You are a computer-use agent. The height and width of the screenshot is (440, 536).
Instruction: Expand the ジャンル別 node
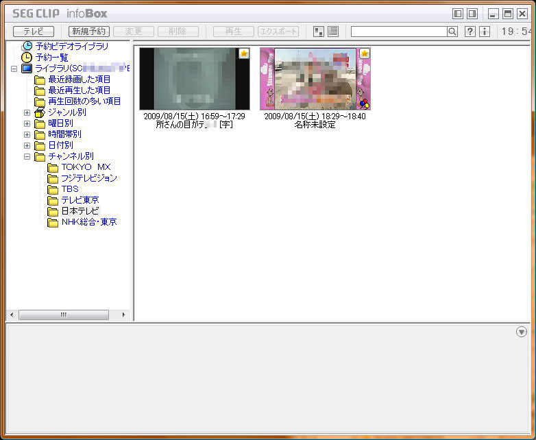tap(27, 112)
